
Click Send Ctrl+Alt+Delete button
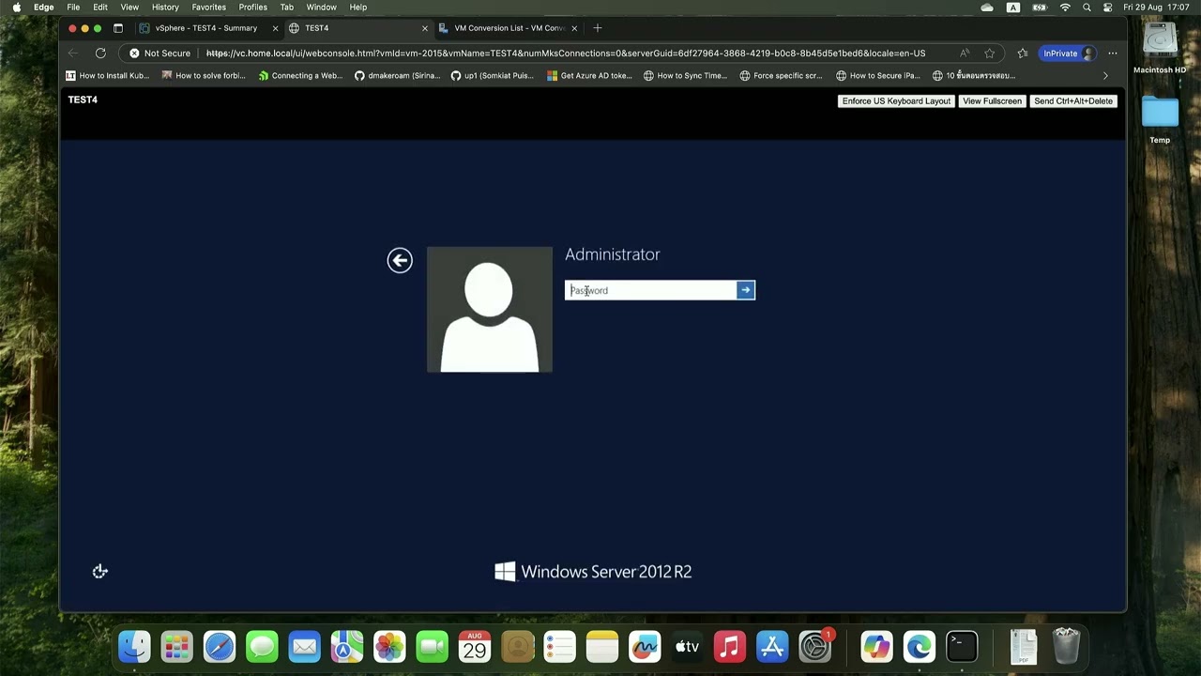tap(1073, 100)
